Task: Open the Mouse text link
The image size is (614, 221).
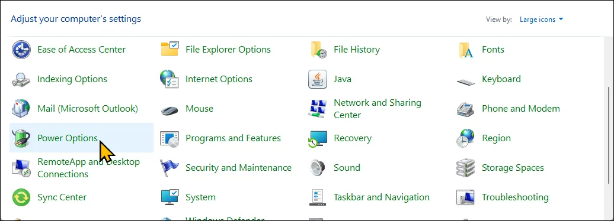Action: coord(199,109)
